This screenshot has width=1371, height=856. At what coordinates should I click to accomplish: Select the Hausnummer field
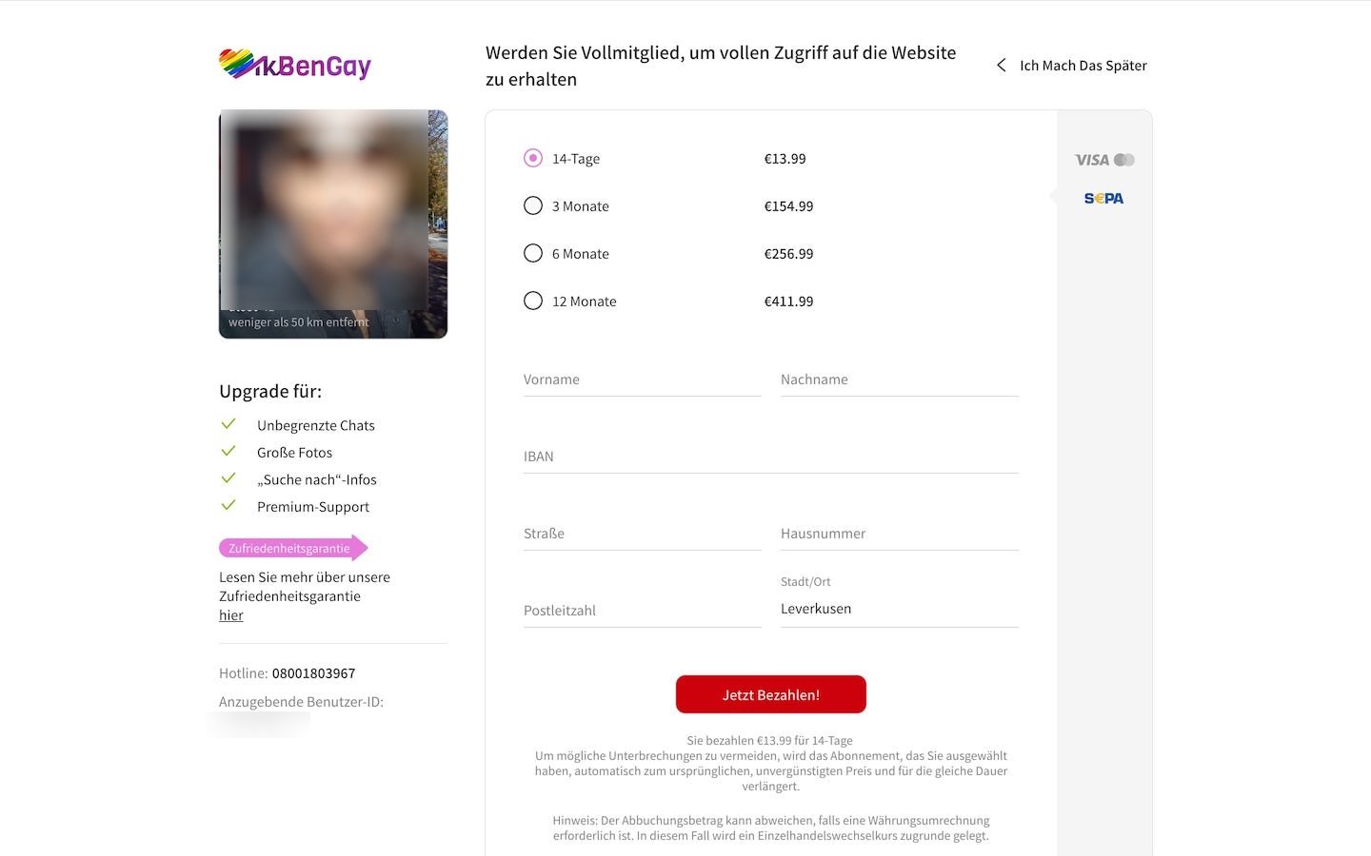pyautogui.click(x=899, y=534)
